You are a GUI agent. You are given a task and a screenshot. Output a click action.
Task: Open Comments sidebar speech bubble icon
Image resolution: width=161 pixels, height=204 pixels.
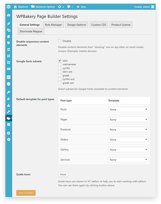click(9, 43)
